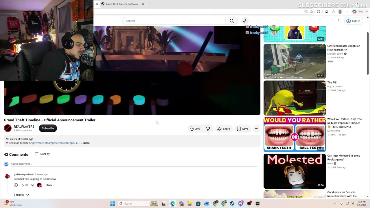Click the Sign in button
The height and width of the screenshot is (208, 370).
[353, 21]
